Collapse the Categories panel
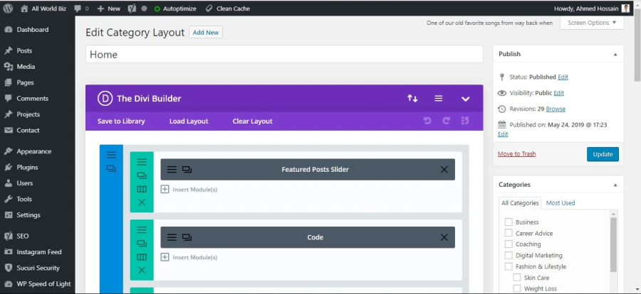This screenshot has width=641, height=294. (615, 185)
